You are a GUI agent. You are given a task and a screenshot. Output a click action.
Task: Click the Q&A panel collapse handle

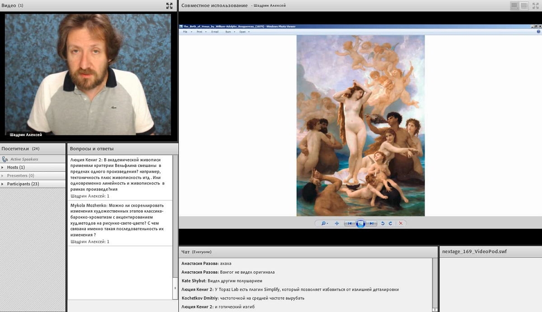(175, 288)
